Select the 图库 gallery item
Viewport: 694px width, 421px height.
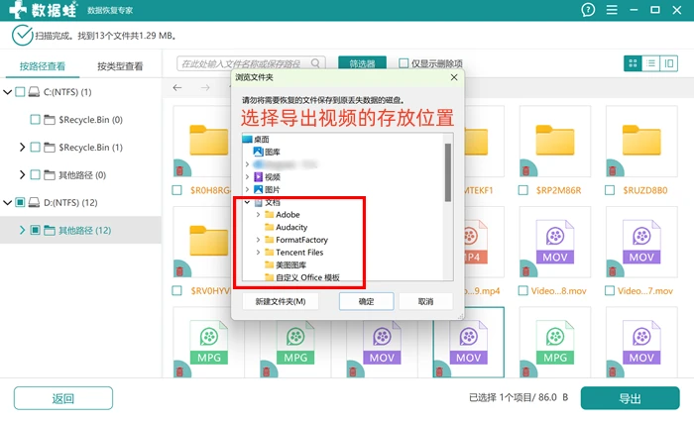coord(267,152)
